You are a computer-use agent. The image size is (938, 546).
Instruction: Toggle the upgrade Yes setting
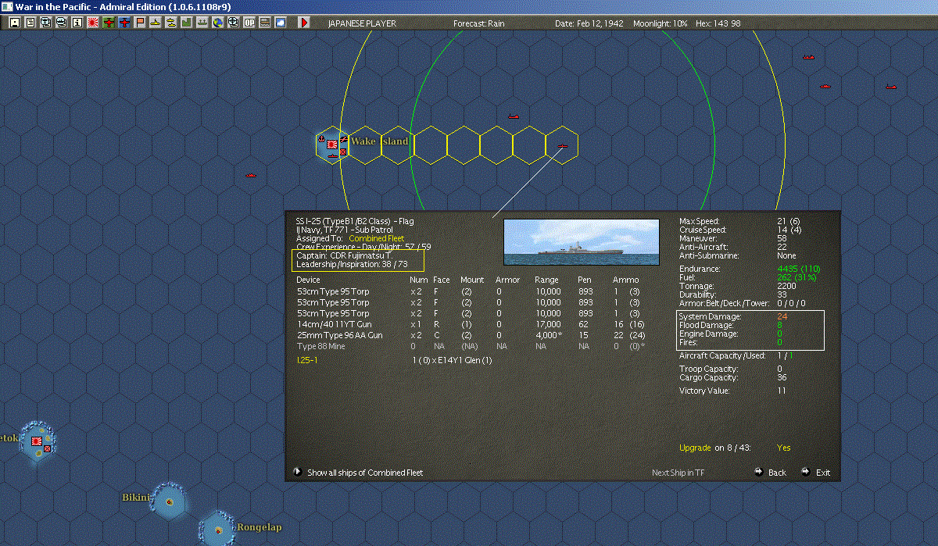784,448
